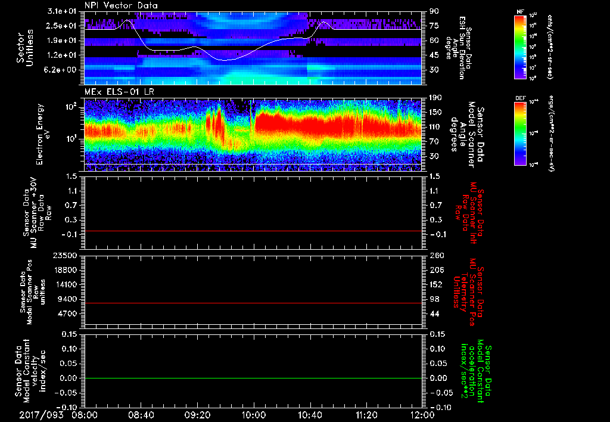The width and height of the screenshot is (610, 422).
Task: Click the red 'MU Scanner Pos Telemetry' label
Action: point(468,292)
